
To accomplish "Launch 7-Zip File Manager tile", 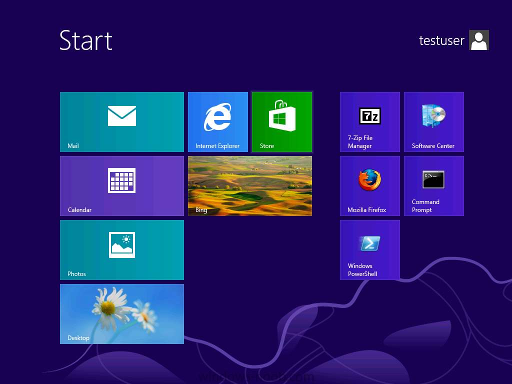I will [370, 122].
